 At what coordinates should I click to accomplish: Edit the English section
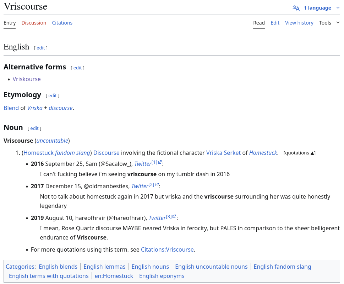(x=40, y=48)
